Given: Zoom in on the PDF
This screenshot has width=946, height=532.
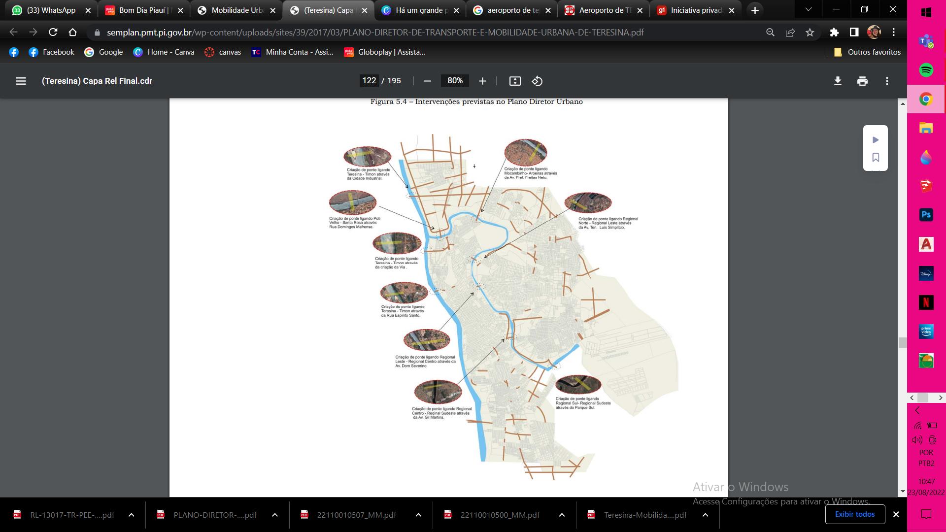Looking at the screenshot, I should (482, 81).
